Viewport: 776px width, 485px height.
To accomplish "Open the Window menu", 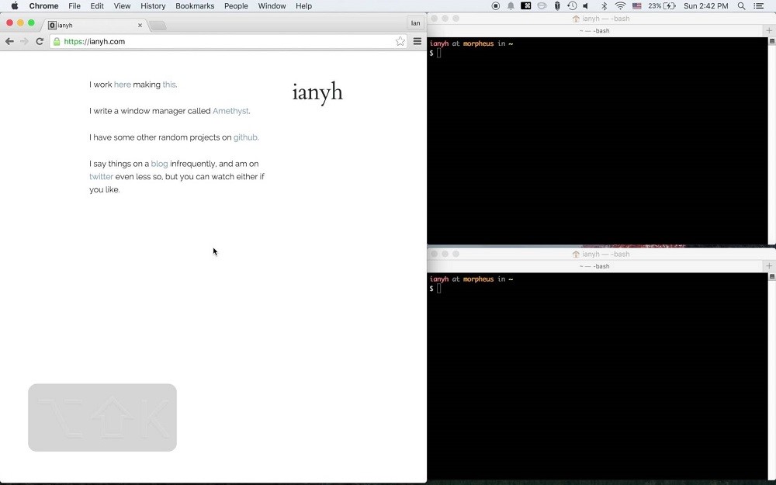I will [x=272, y=6].
